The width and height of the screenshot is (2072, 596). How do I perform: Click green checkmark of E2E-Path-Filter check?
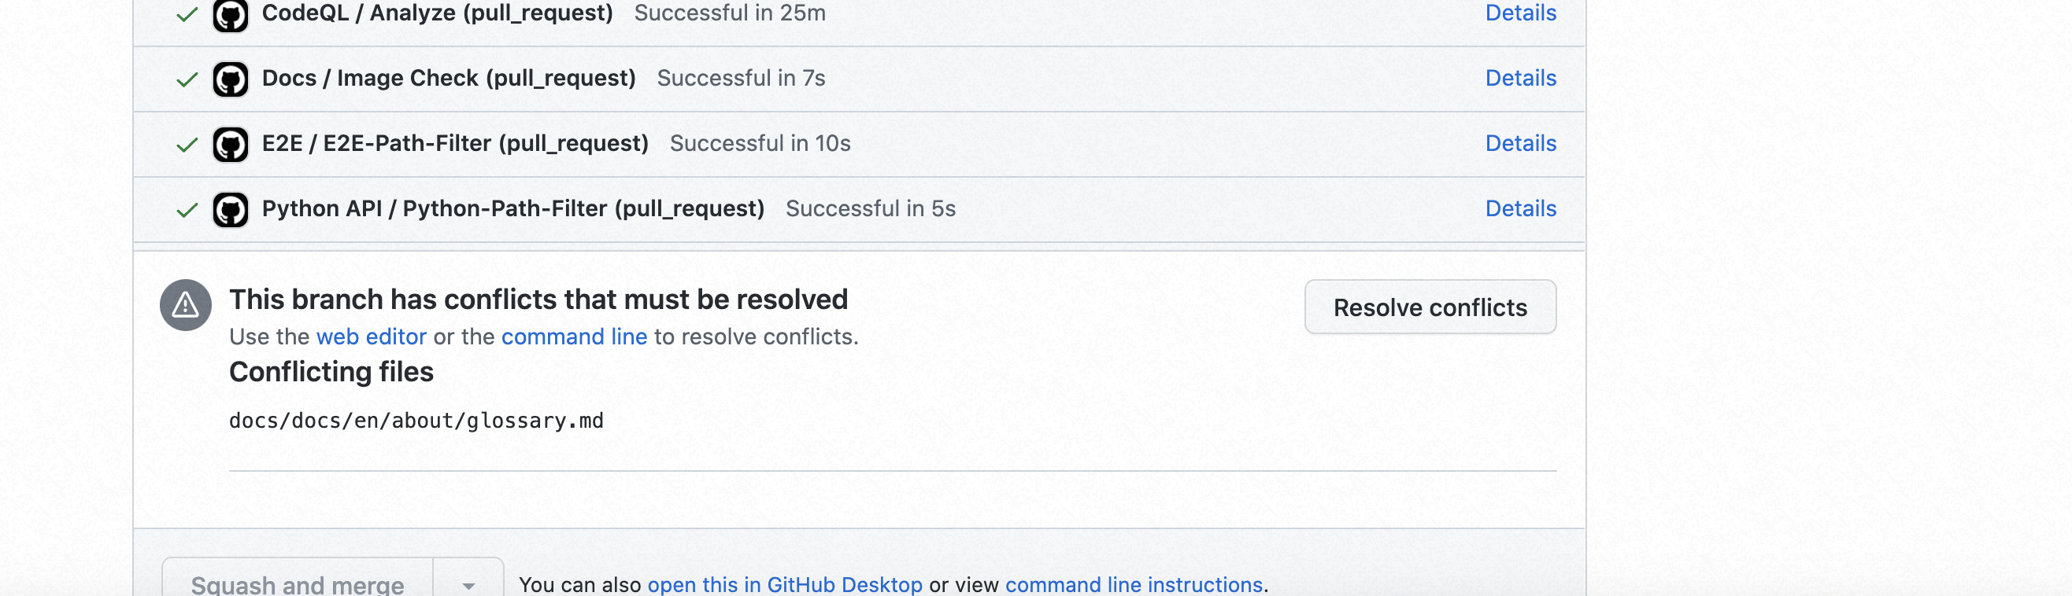(187, 144)
